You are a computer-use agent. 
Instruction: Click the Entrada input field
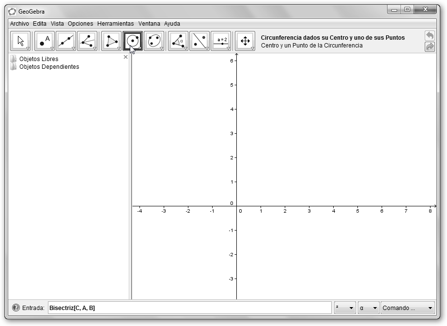[189, 308]
